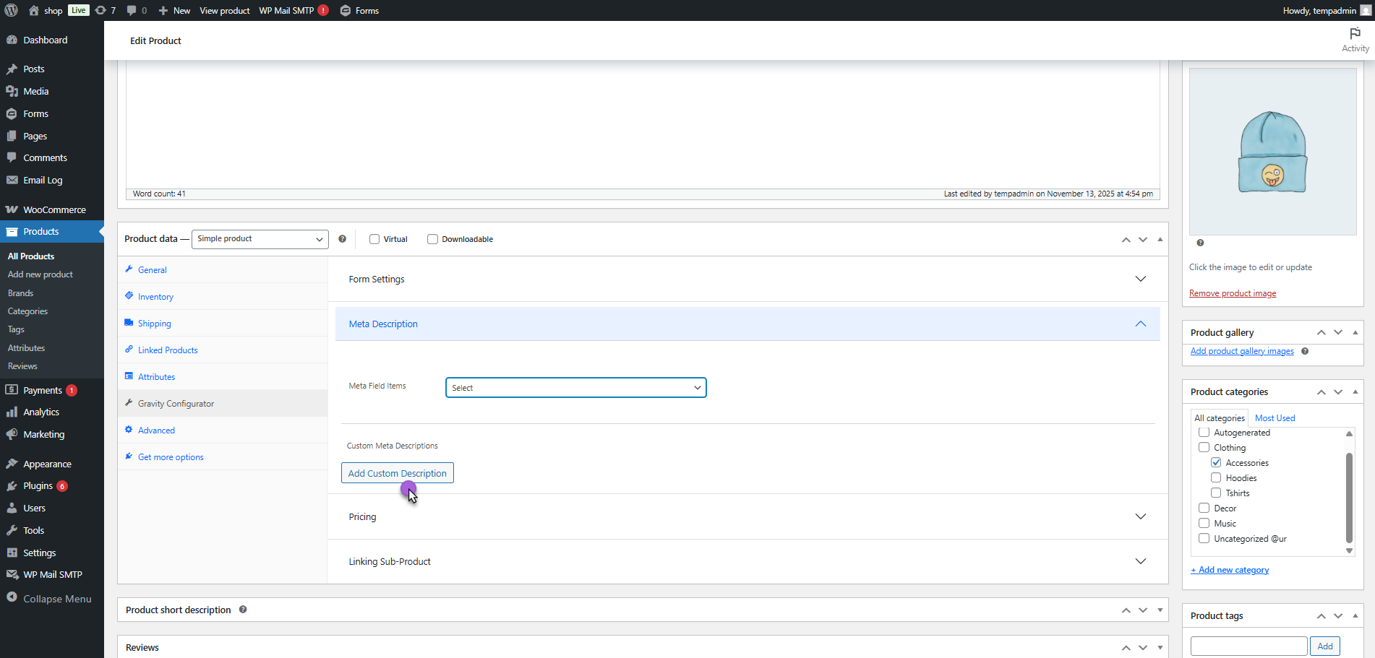Uncheck the Accessories category
This screenshot has width=1375, height=658.
pos(1216,462)
